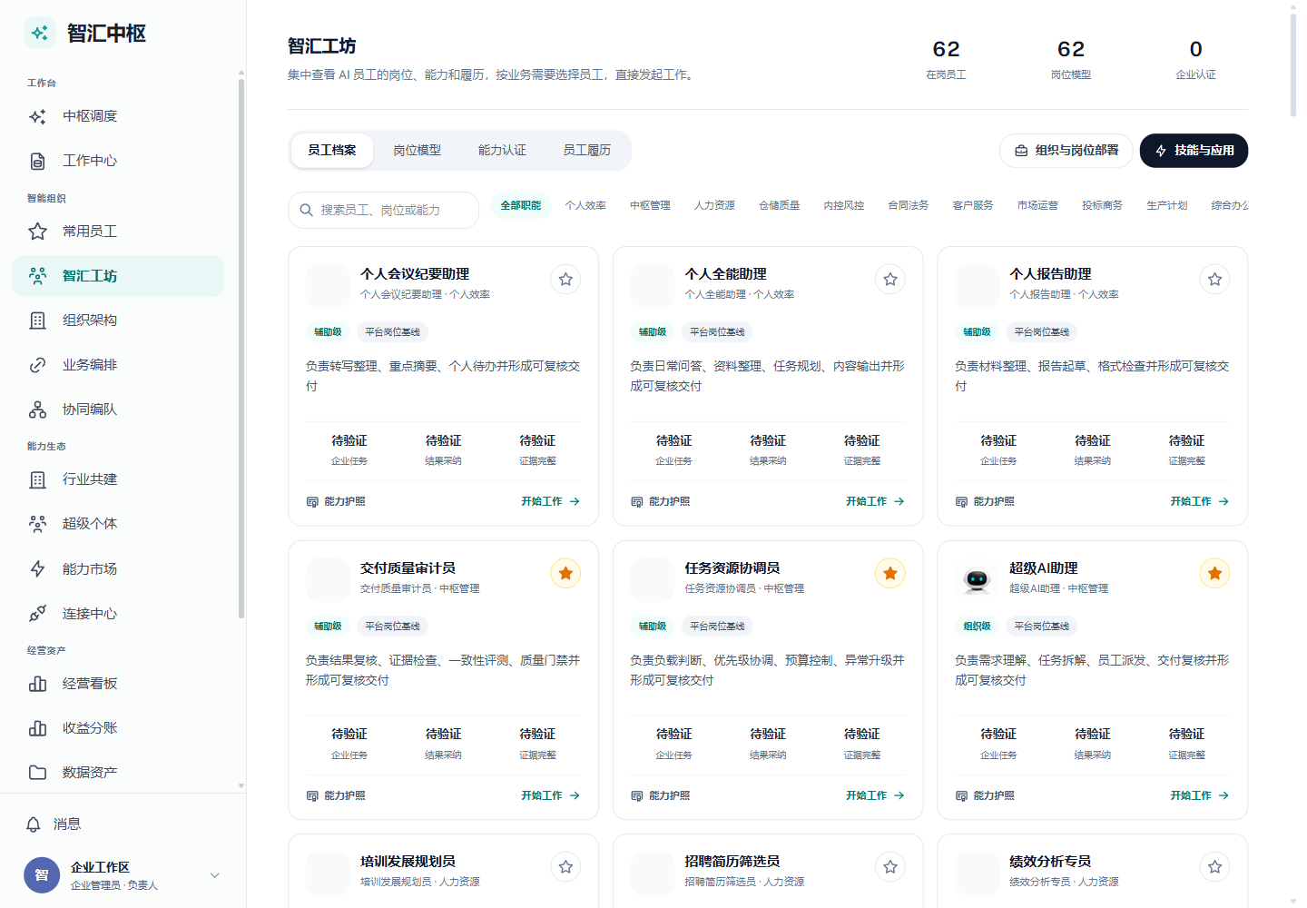
Task: Filter by 合同法务 category
Action: pos(908,206)
